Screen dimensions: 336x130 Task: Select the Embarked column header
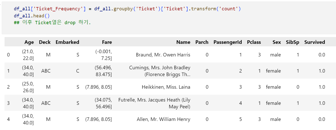(x=67, y=42)
